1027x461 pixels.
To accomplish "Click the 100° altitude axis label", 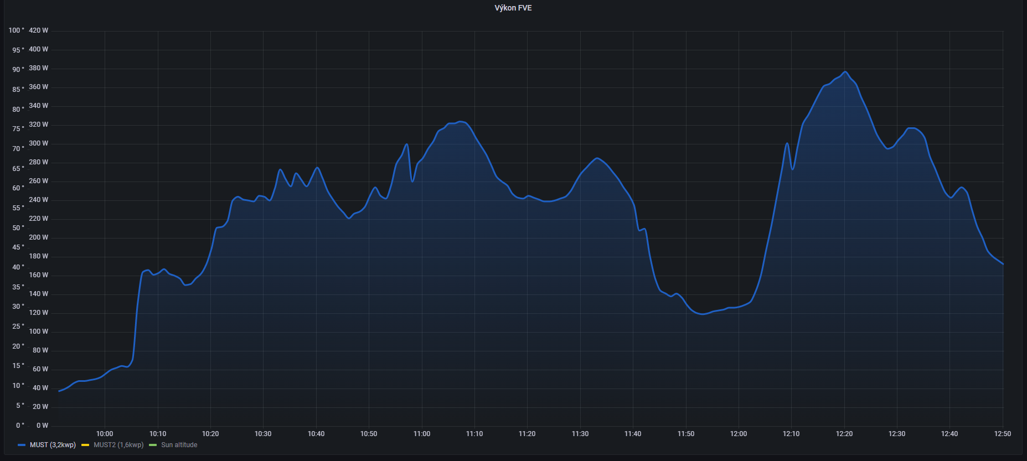I will (16, 30).
